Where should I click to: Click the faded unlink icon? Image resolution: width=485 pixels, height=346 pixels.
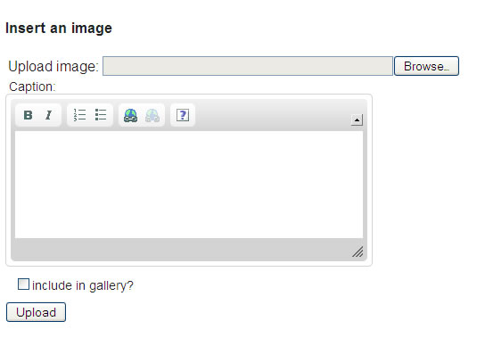[152, 115]
